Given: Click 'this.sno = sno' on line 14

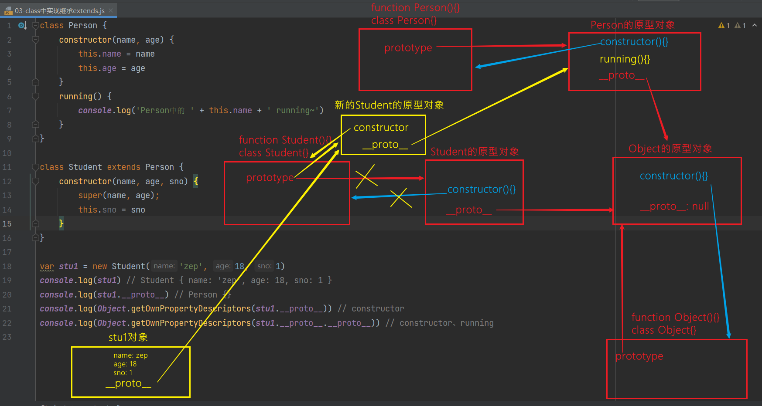Looking at the screenshot, I should pos(112,210).
